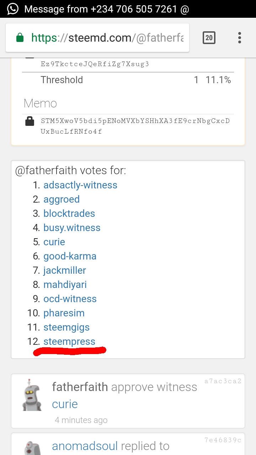The width and height of the screenshot is (256, 455).
Task: Open the good-karma witness link
Action: coord(70,256)
